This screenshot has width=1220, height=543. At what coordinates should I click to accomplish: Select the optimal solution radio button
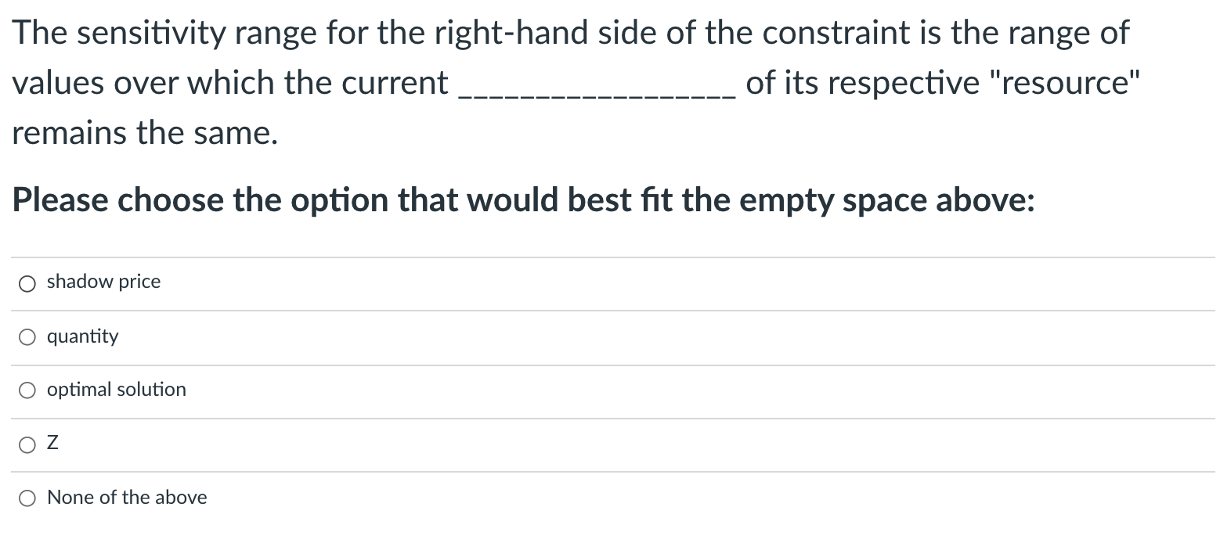click(x=27, y=390)
